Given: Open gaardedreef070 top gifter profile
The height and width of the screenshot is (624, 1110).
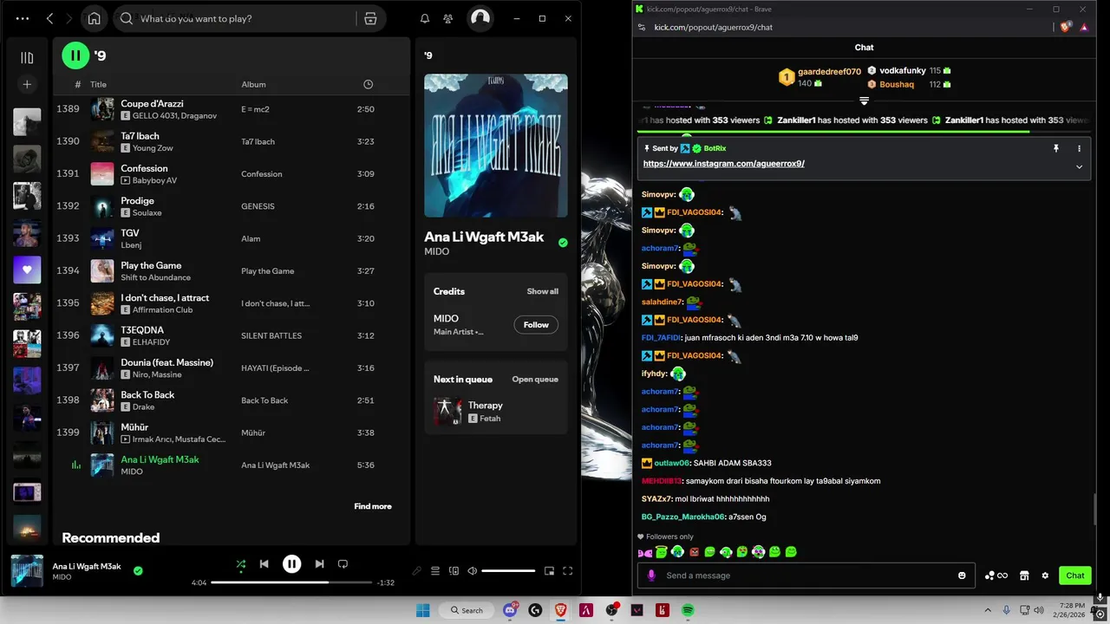Looking at the screenshot, I should [x=829, y=72].
